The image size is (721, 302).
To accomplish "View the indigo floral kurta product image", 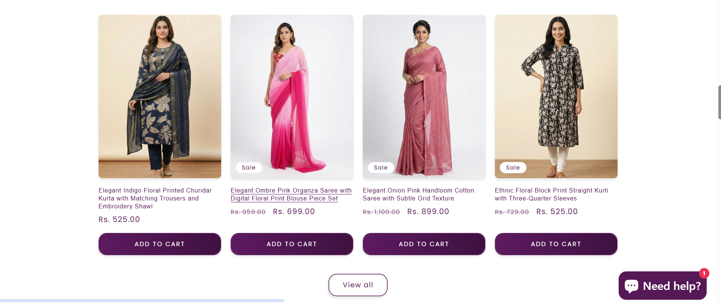I will coord(160,96).
